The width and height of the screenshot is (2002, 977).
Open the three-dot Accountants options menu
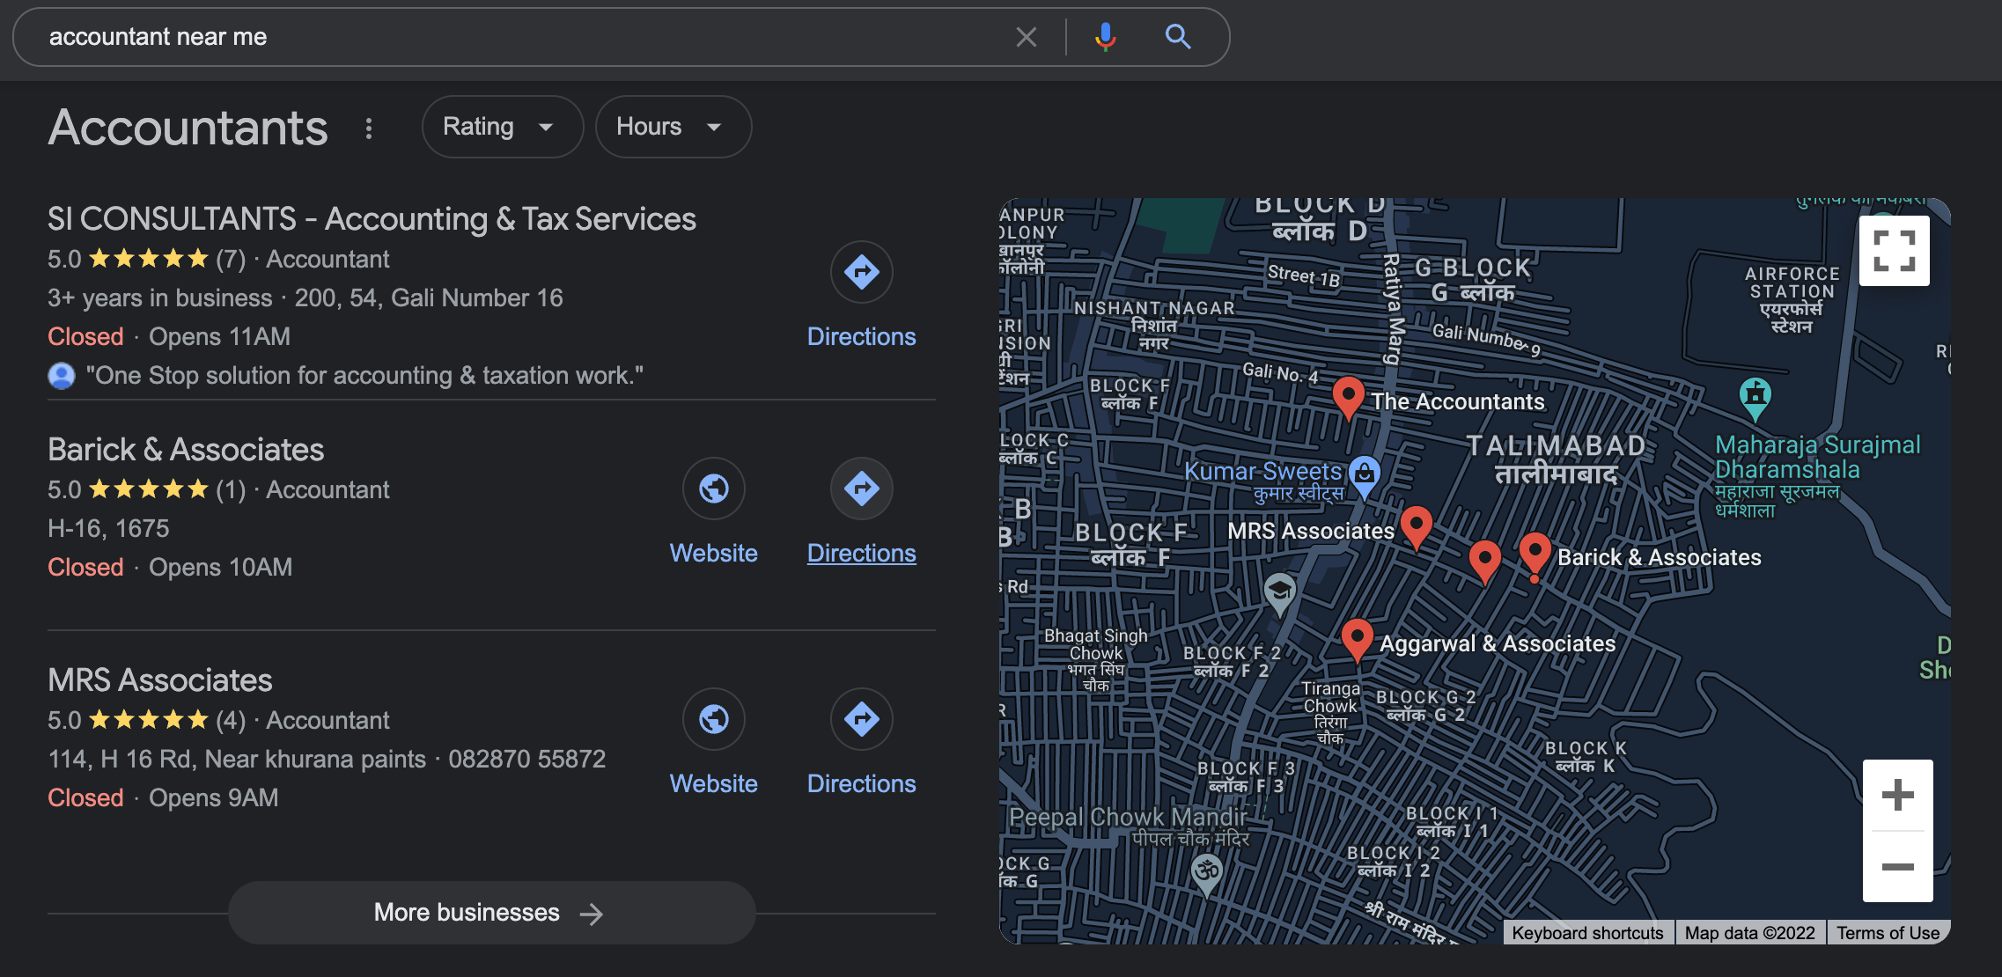coord(369,129)
